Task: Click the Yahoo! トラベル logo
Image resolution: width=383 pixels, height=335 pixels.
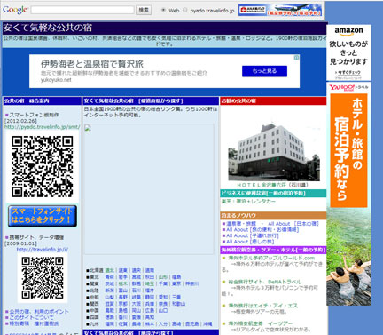Action: (348, 87)
